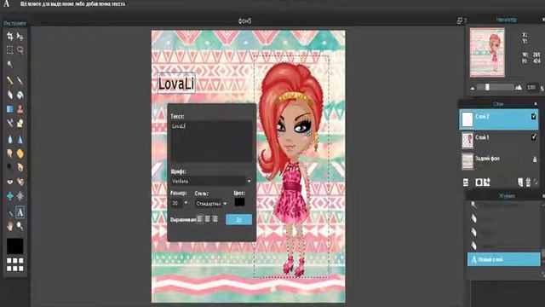Select the Eraser tool
545x307 pixels.
(9, 95)
